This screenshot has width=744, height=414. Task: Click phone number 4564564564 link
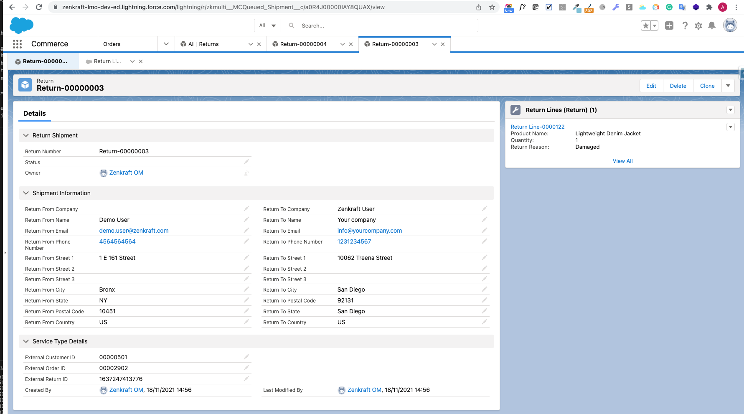[x=117, y=241]
